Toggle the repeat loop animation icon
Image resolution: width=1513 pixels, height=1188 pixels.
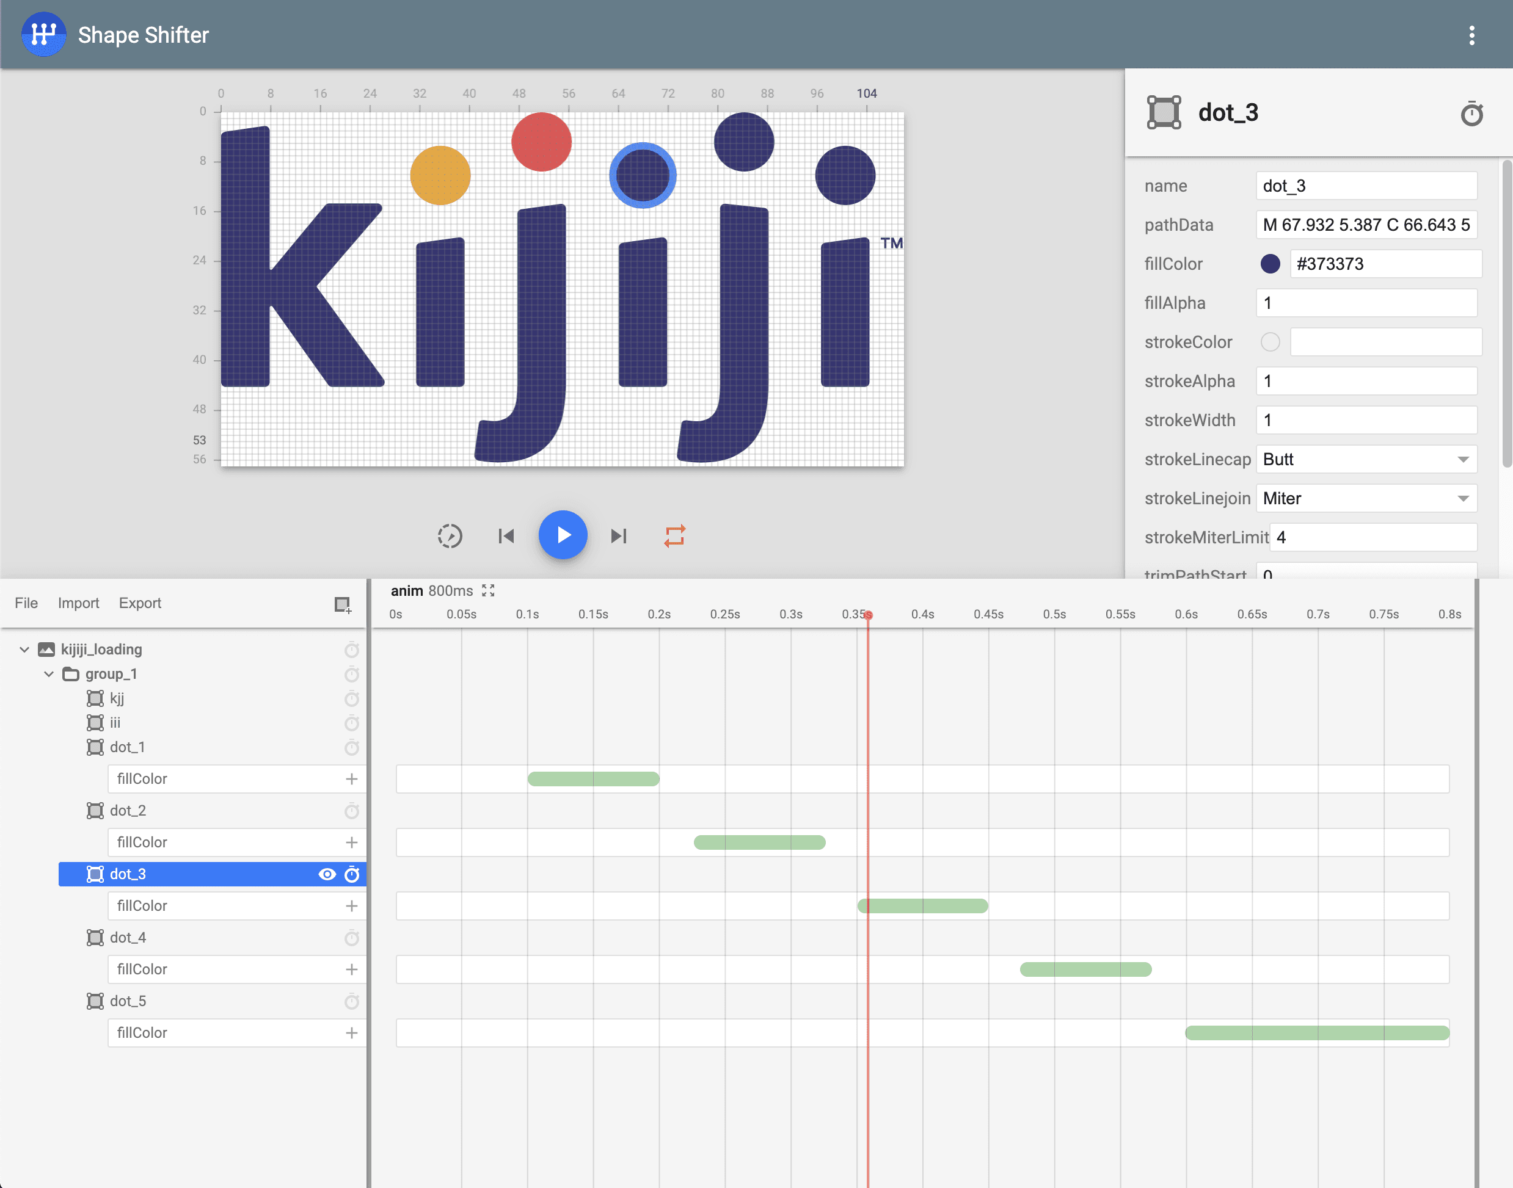(674, 535)
